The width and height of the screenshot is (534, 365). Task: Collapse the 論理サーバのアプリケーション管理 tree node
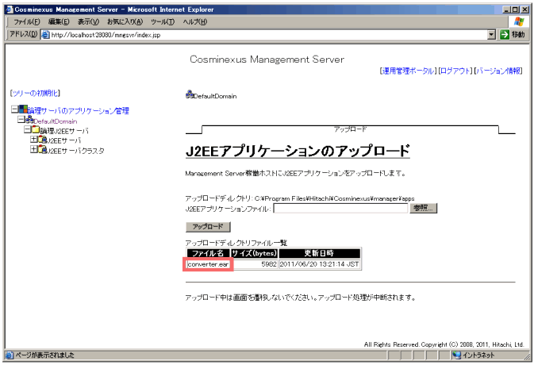pyautogui.click(x=14, y=109)
